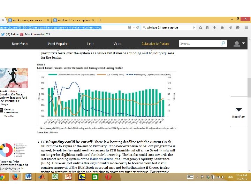Click the browser search box text
Screen dimensions: 251x188
pyautogui.click(x=163, y=28)
